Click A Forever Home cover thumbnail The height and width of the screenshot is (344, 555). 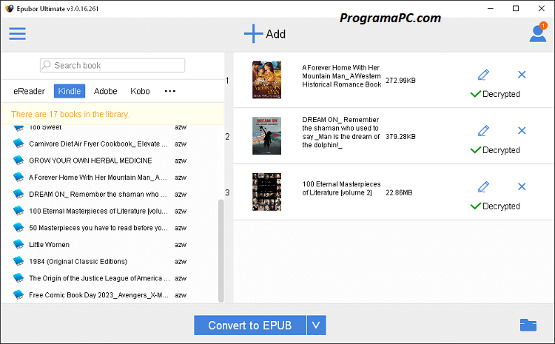coord(266,80)
